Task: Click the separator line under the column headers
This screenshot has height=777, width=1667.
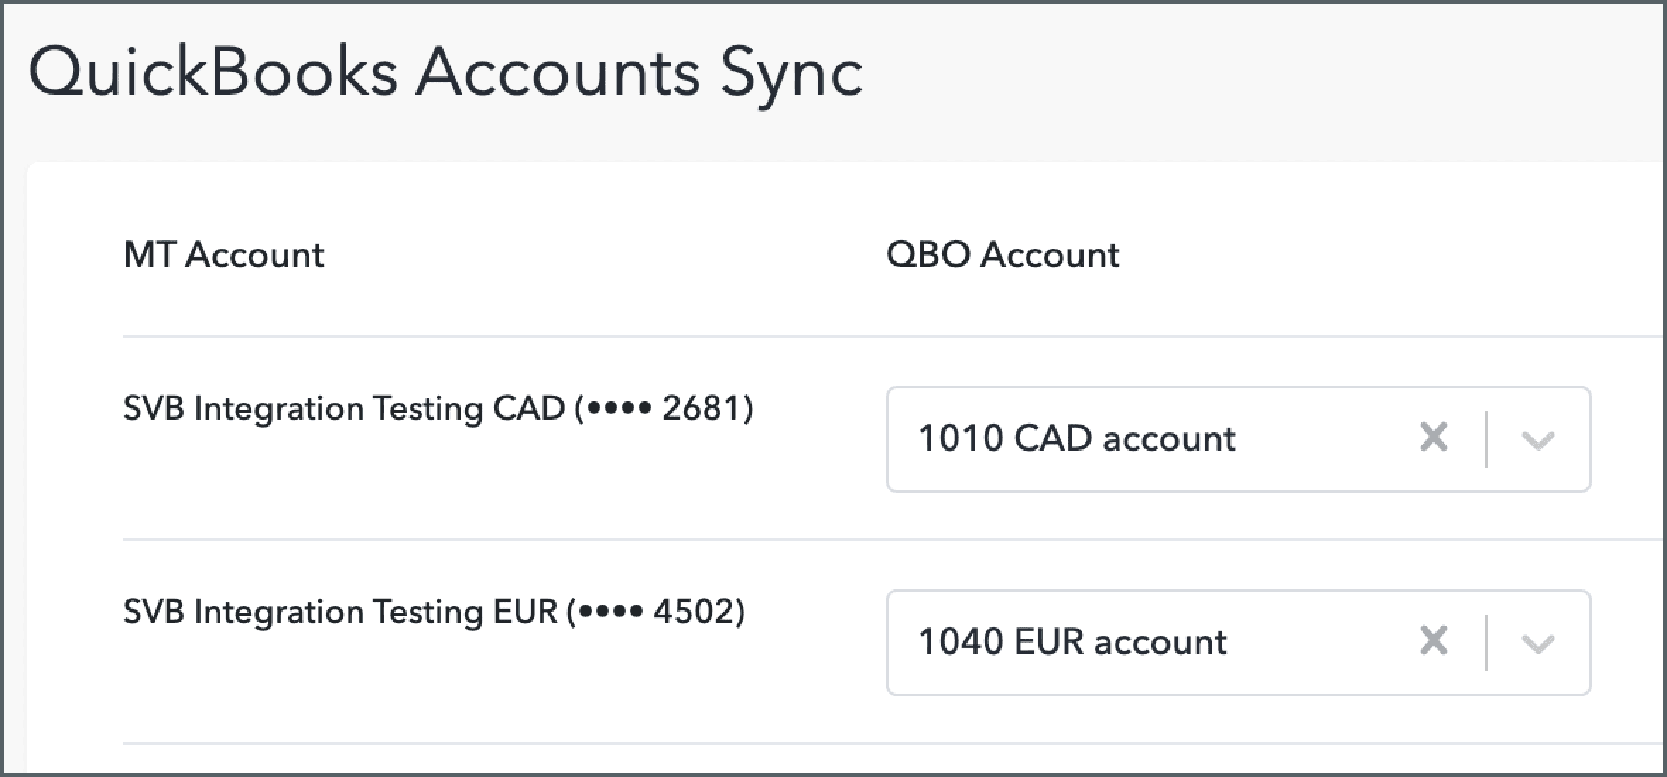Action: [841, 336]
